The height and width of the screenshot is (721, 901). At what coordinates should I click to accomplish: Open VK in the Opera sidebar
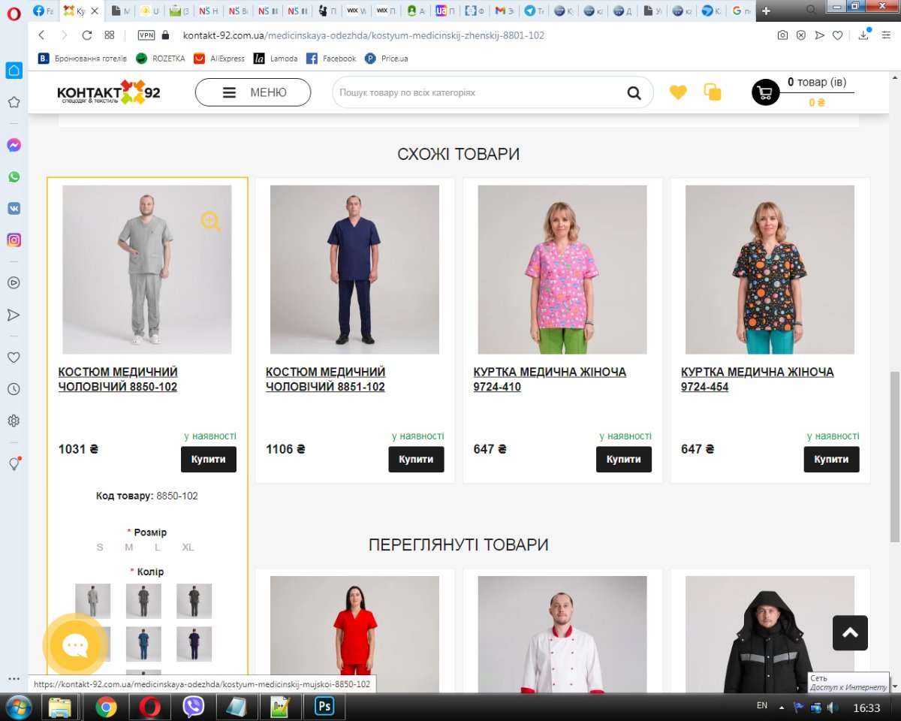point(14,209)
